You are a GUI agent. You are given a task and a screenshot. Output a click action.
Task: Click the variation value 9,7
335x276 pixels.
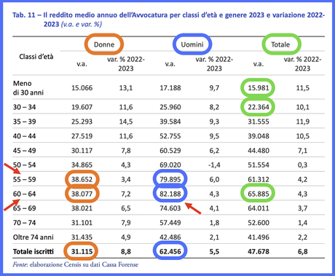click(x=214, y=88)
